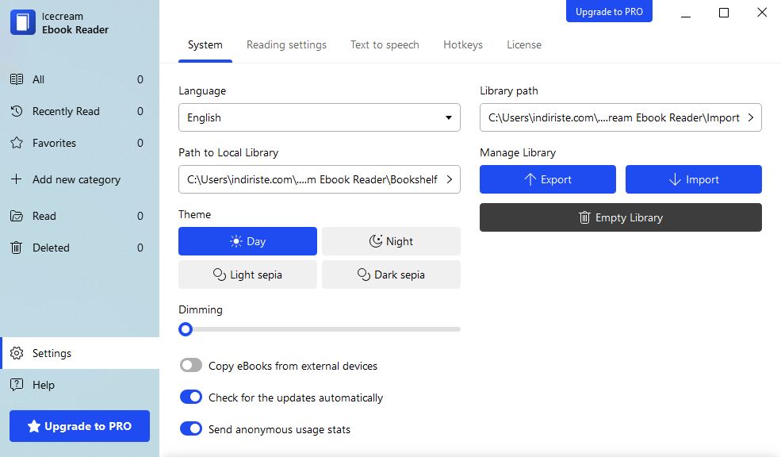
Task: Click the sun icon in Day theme
Action: click(x=236, y=241)
